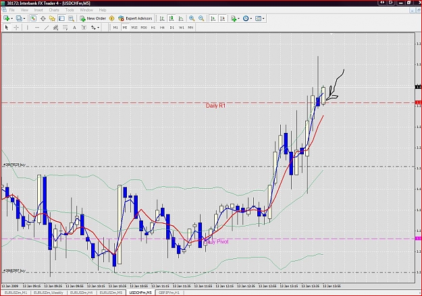The height and width of the screenshot is (296, 422).
Task: Switch chart to M30 timeframe
Action: pyautogui.click(x=144, y=28)
